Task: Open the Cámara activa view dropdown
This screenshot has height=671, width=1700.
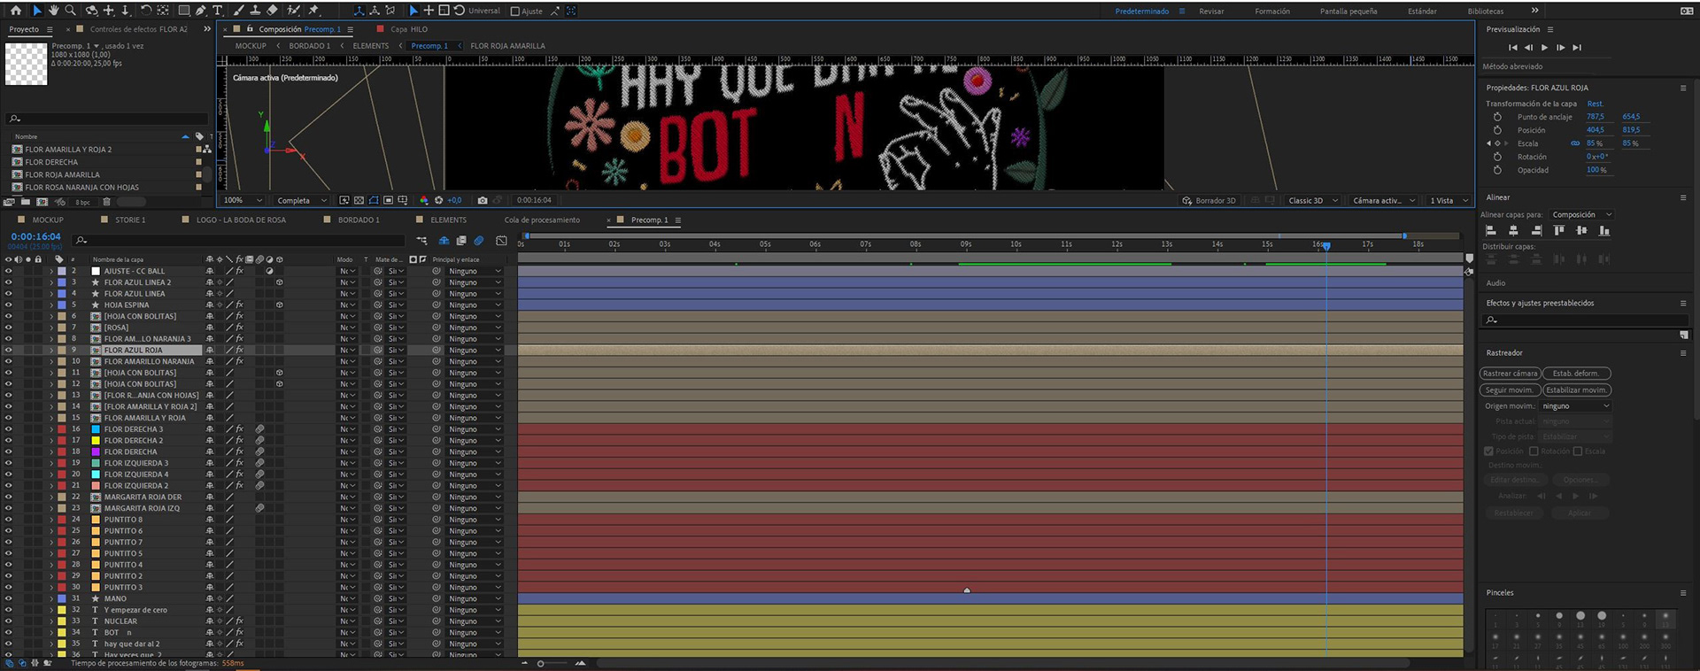Action: pos(1383,200)
